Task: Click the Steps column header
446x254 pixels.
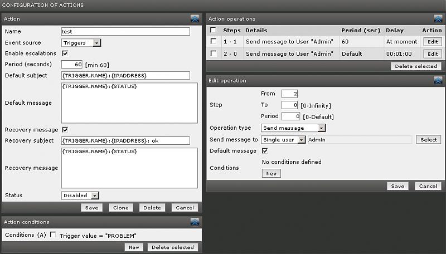Action: [232, 31]
